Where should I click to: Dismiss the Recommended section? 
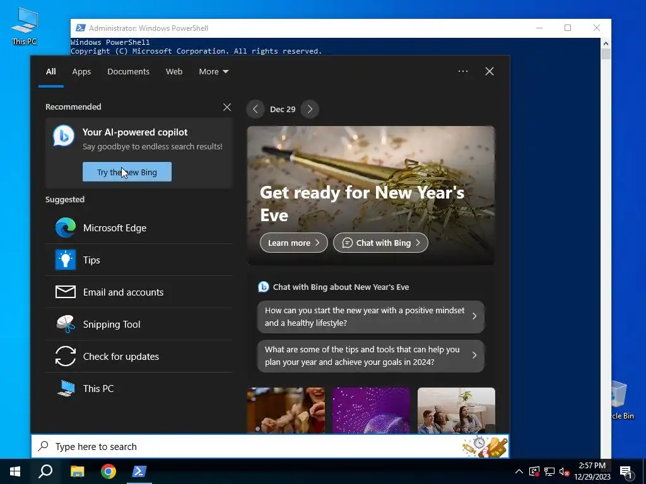click(x=227, y=107)
